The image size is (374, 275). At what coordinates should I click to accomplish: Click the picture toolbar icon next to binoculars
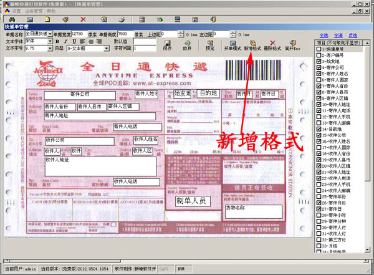pyautogui.click(x=30, y=19)
